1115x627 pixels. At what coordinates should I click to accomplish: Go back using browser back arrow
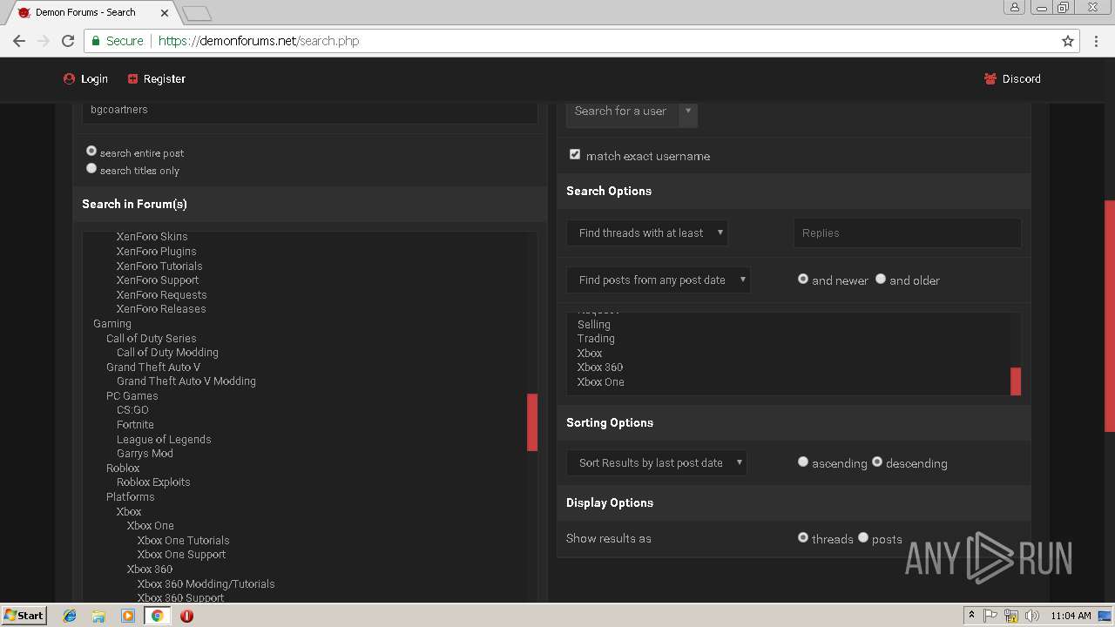tap(19, 41)
